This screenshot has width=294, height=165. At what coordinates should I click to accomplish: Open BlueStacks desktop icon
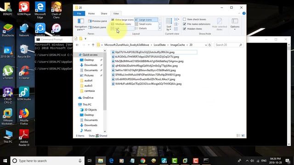click(x=8, y=30)
